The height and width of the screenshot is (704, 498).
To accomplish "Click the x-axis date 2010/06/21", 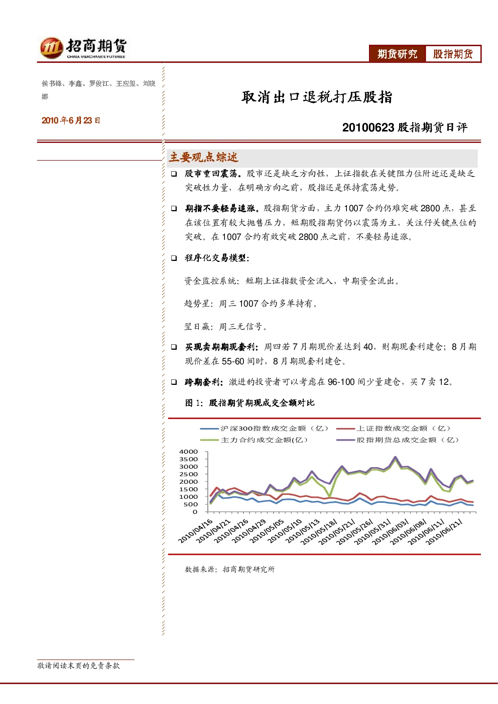I will (x=444, y=532).
